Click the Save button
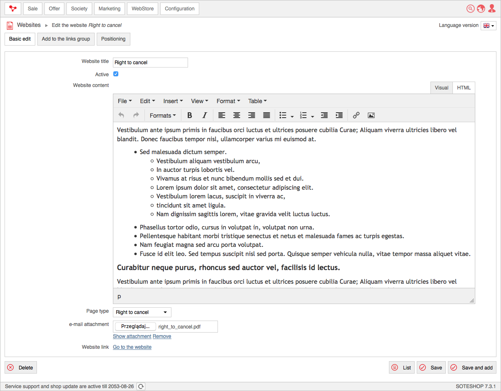Viewport: 501px width, 391px height. (431, 367)
